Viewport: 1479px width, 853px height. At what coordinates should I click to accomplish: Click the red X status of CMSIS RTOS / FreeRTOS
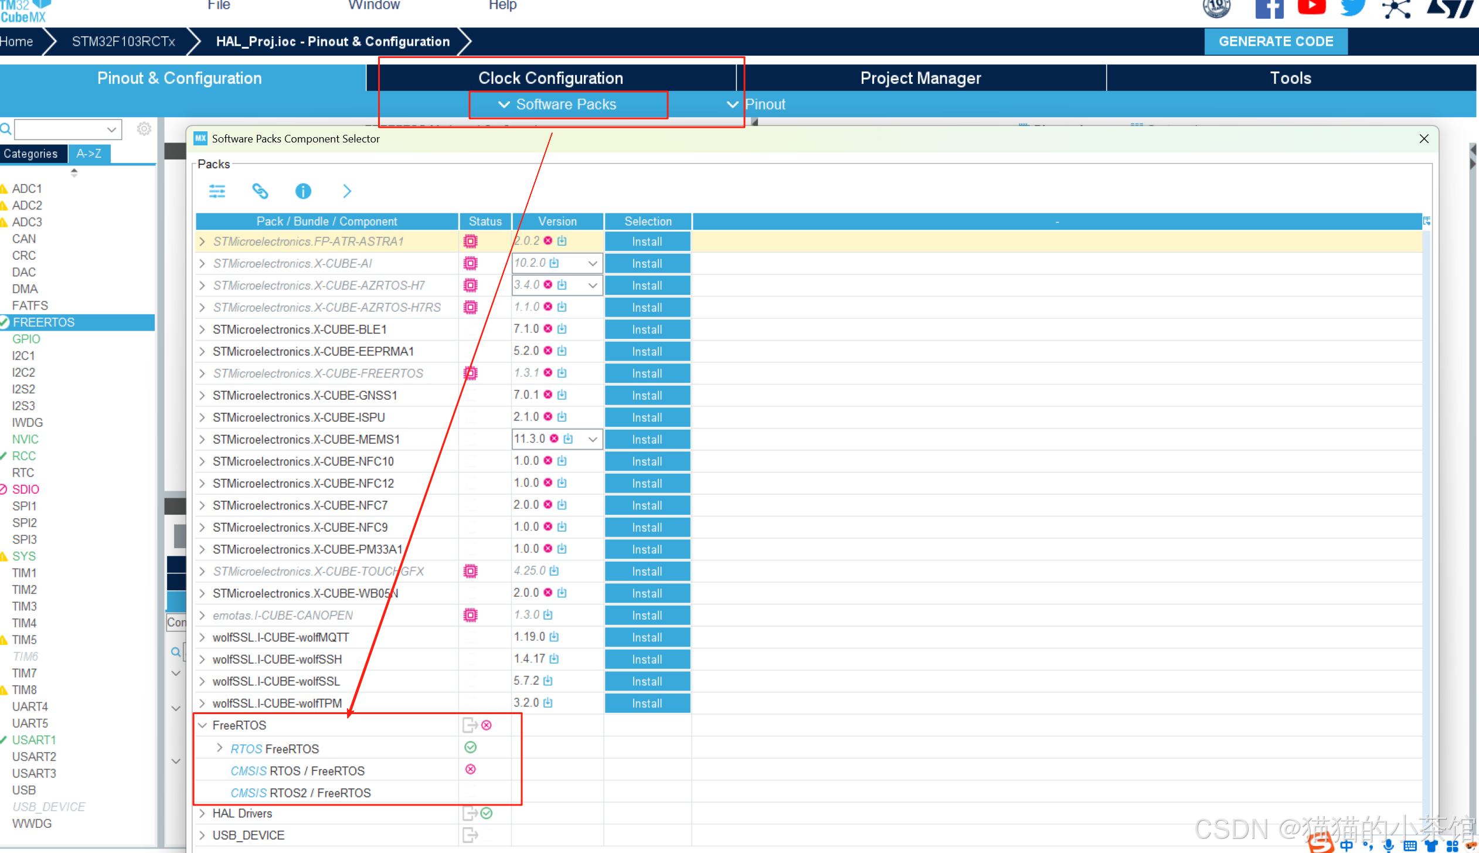coord(470,770)
